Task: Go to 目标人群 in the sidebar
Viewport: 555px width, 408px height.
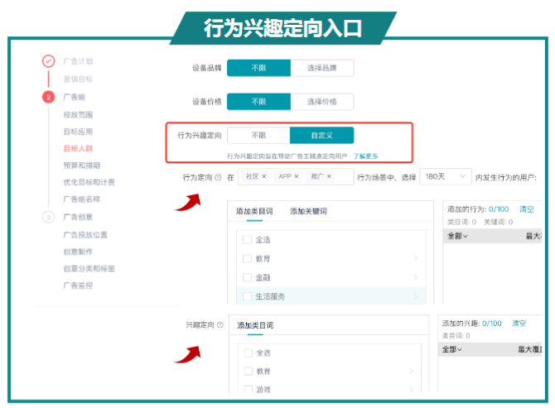Action: 78,148
